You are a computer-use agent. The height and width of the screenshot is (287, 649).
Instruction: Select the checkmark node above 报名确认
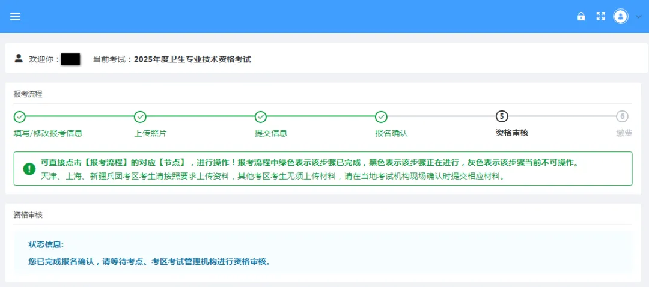pyautogui.click(x=381, y=116)
